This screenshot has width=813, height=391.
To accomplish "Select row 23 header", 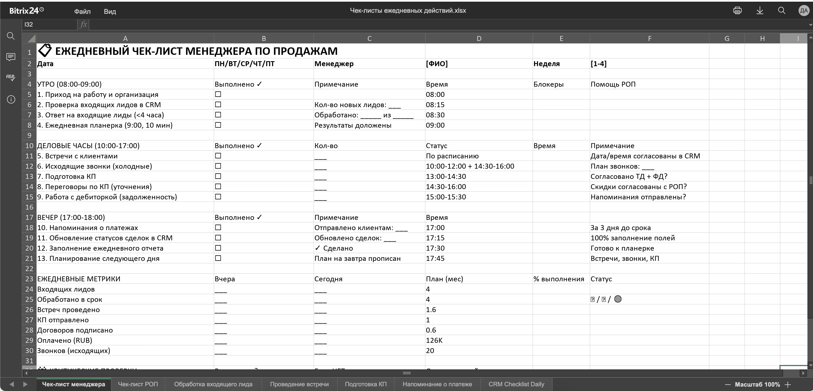I will click(29, 279).
